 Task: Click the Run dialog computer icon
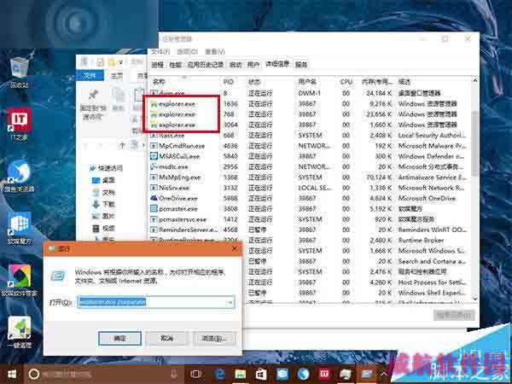pyautogui.click(x=59, y=276)
